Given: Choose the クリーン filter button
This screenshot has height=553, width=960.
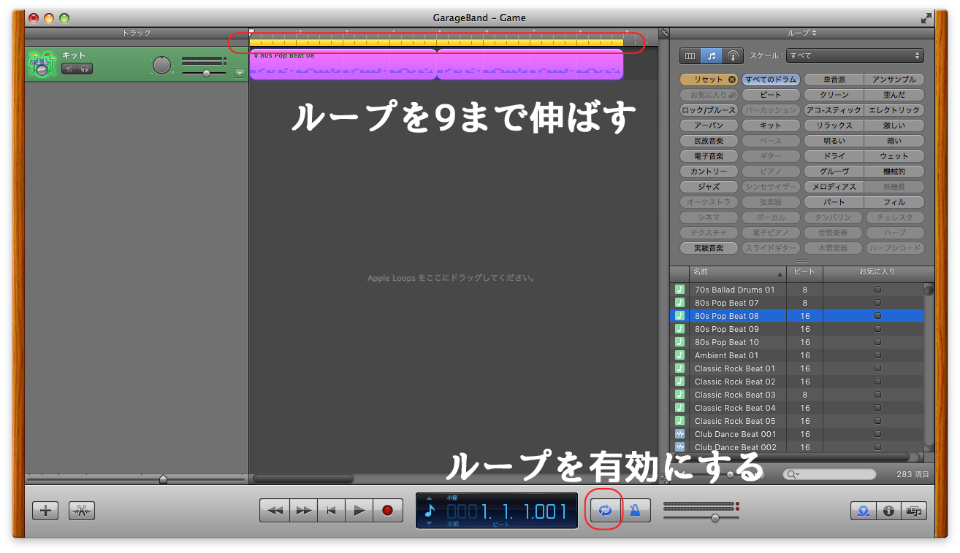Looking at the screenshot, I should (834, 95).
